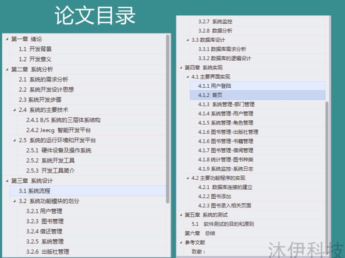
Task: Click the left outline panel scrollbar thumb
Action: (168, 119)
